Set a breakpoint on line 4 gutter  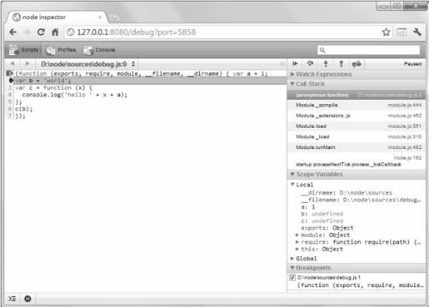click(x=10, y=95)
